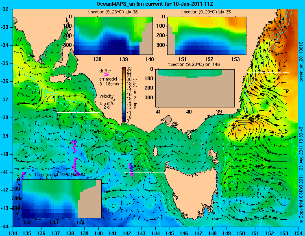The height and width of the screenshot is (236, 305).
Task: Click the white dashed lon 146 section line
Action: [184, 150]
